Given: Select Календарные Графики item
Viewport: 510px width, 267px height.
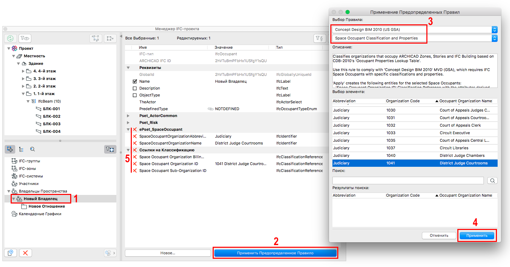Looking at the screenshot, I should (40, 214).
